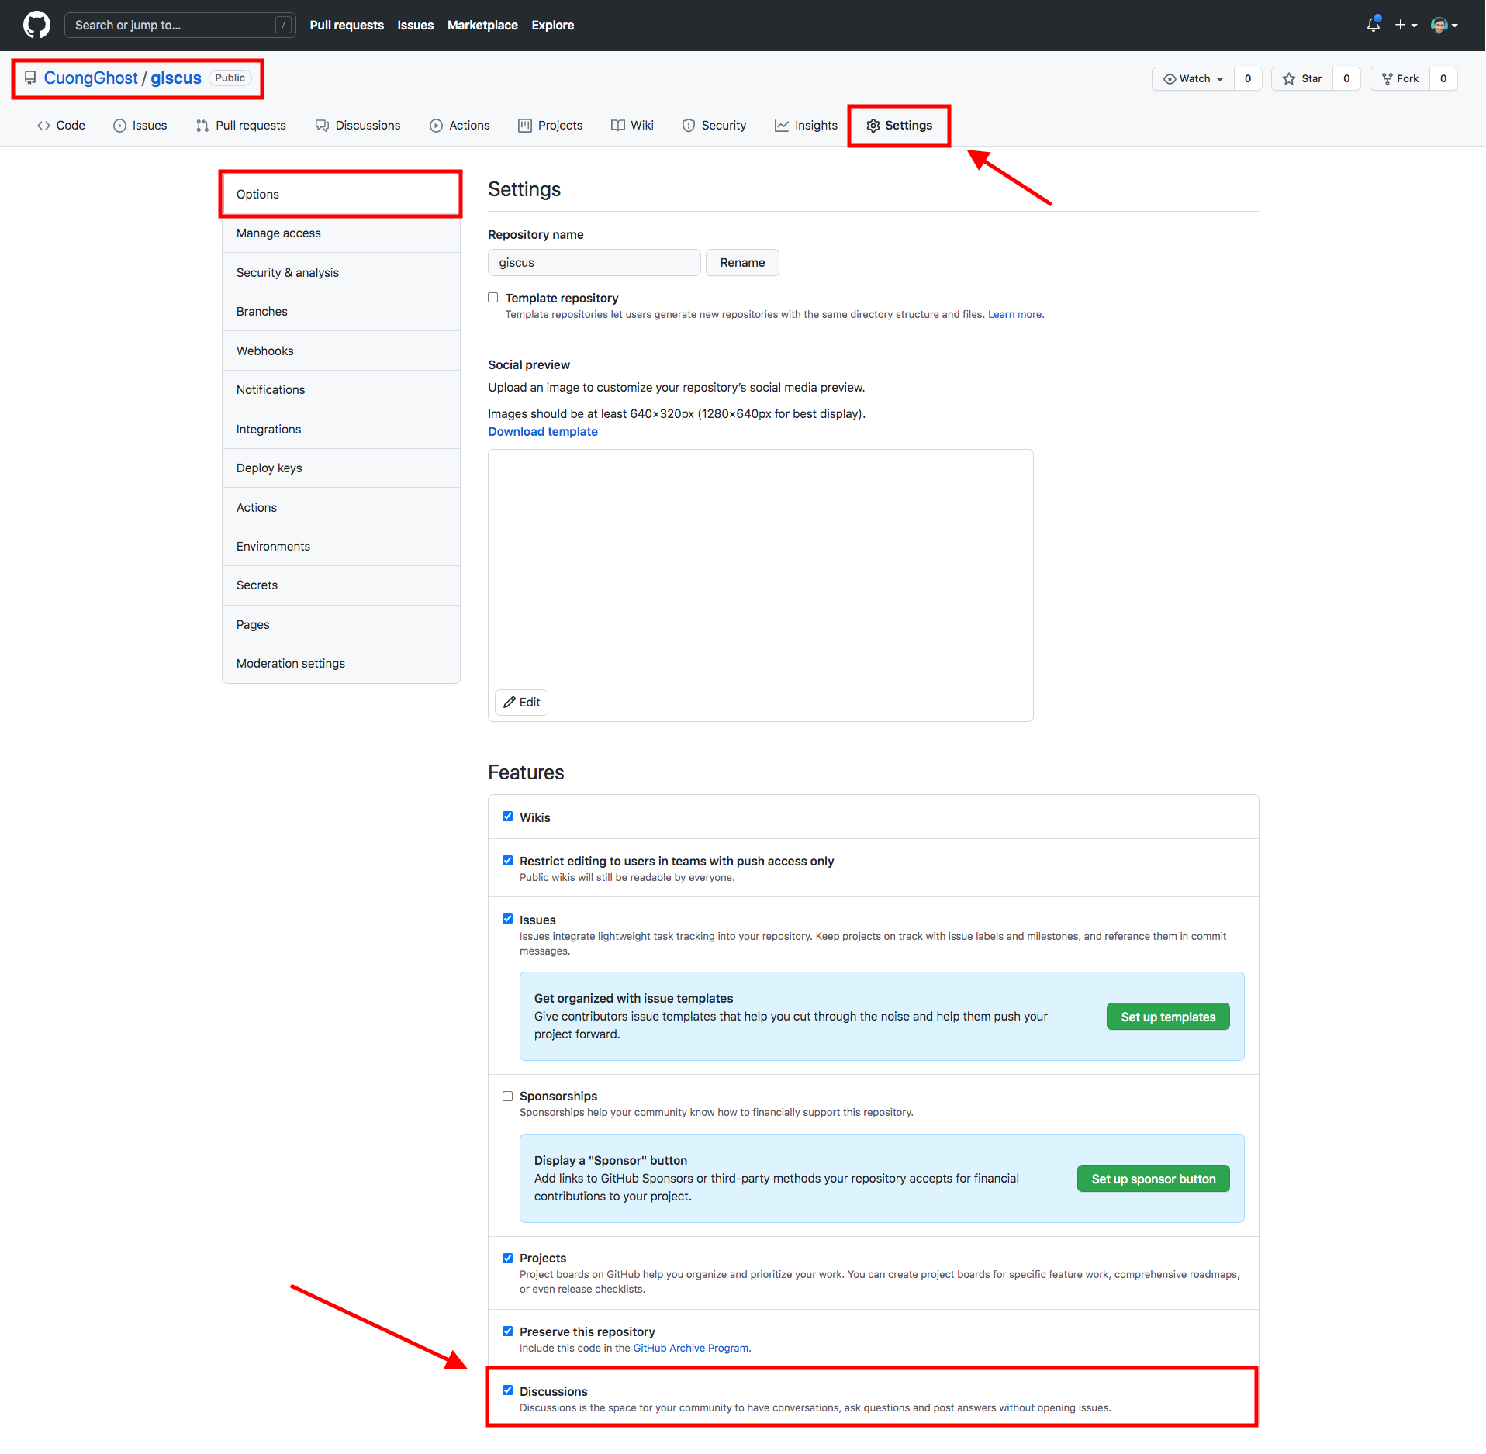Viewport: 1486px width, 1454px height.
Task: Toggle Preserve this repository checkbox
Action: (x=507, y=1331)
